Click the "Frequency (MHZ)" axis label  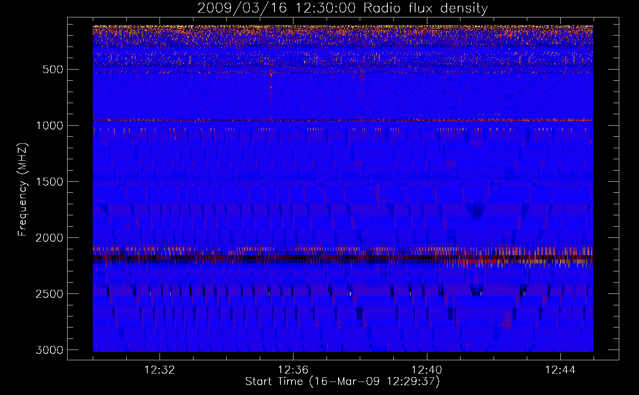click(23, 190)
